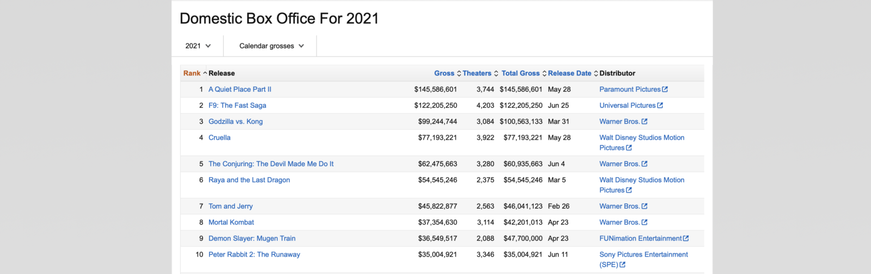The height and width of the screenshot is (274, 871).
Task: Open Walt Disney Studios link in Cruella row
Action: click(642, 142)
